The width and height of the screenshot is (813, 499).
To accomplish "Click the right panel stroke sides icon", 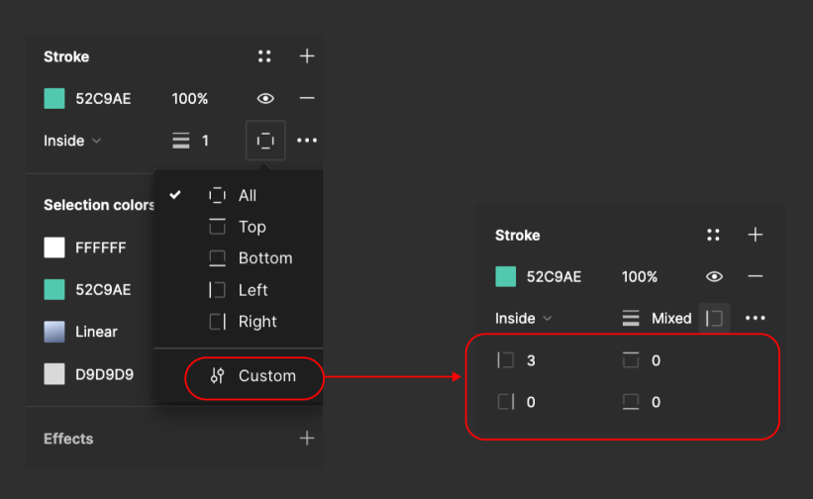I will (x=714, y=318).
